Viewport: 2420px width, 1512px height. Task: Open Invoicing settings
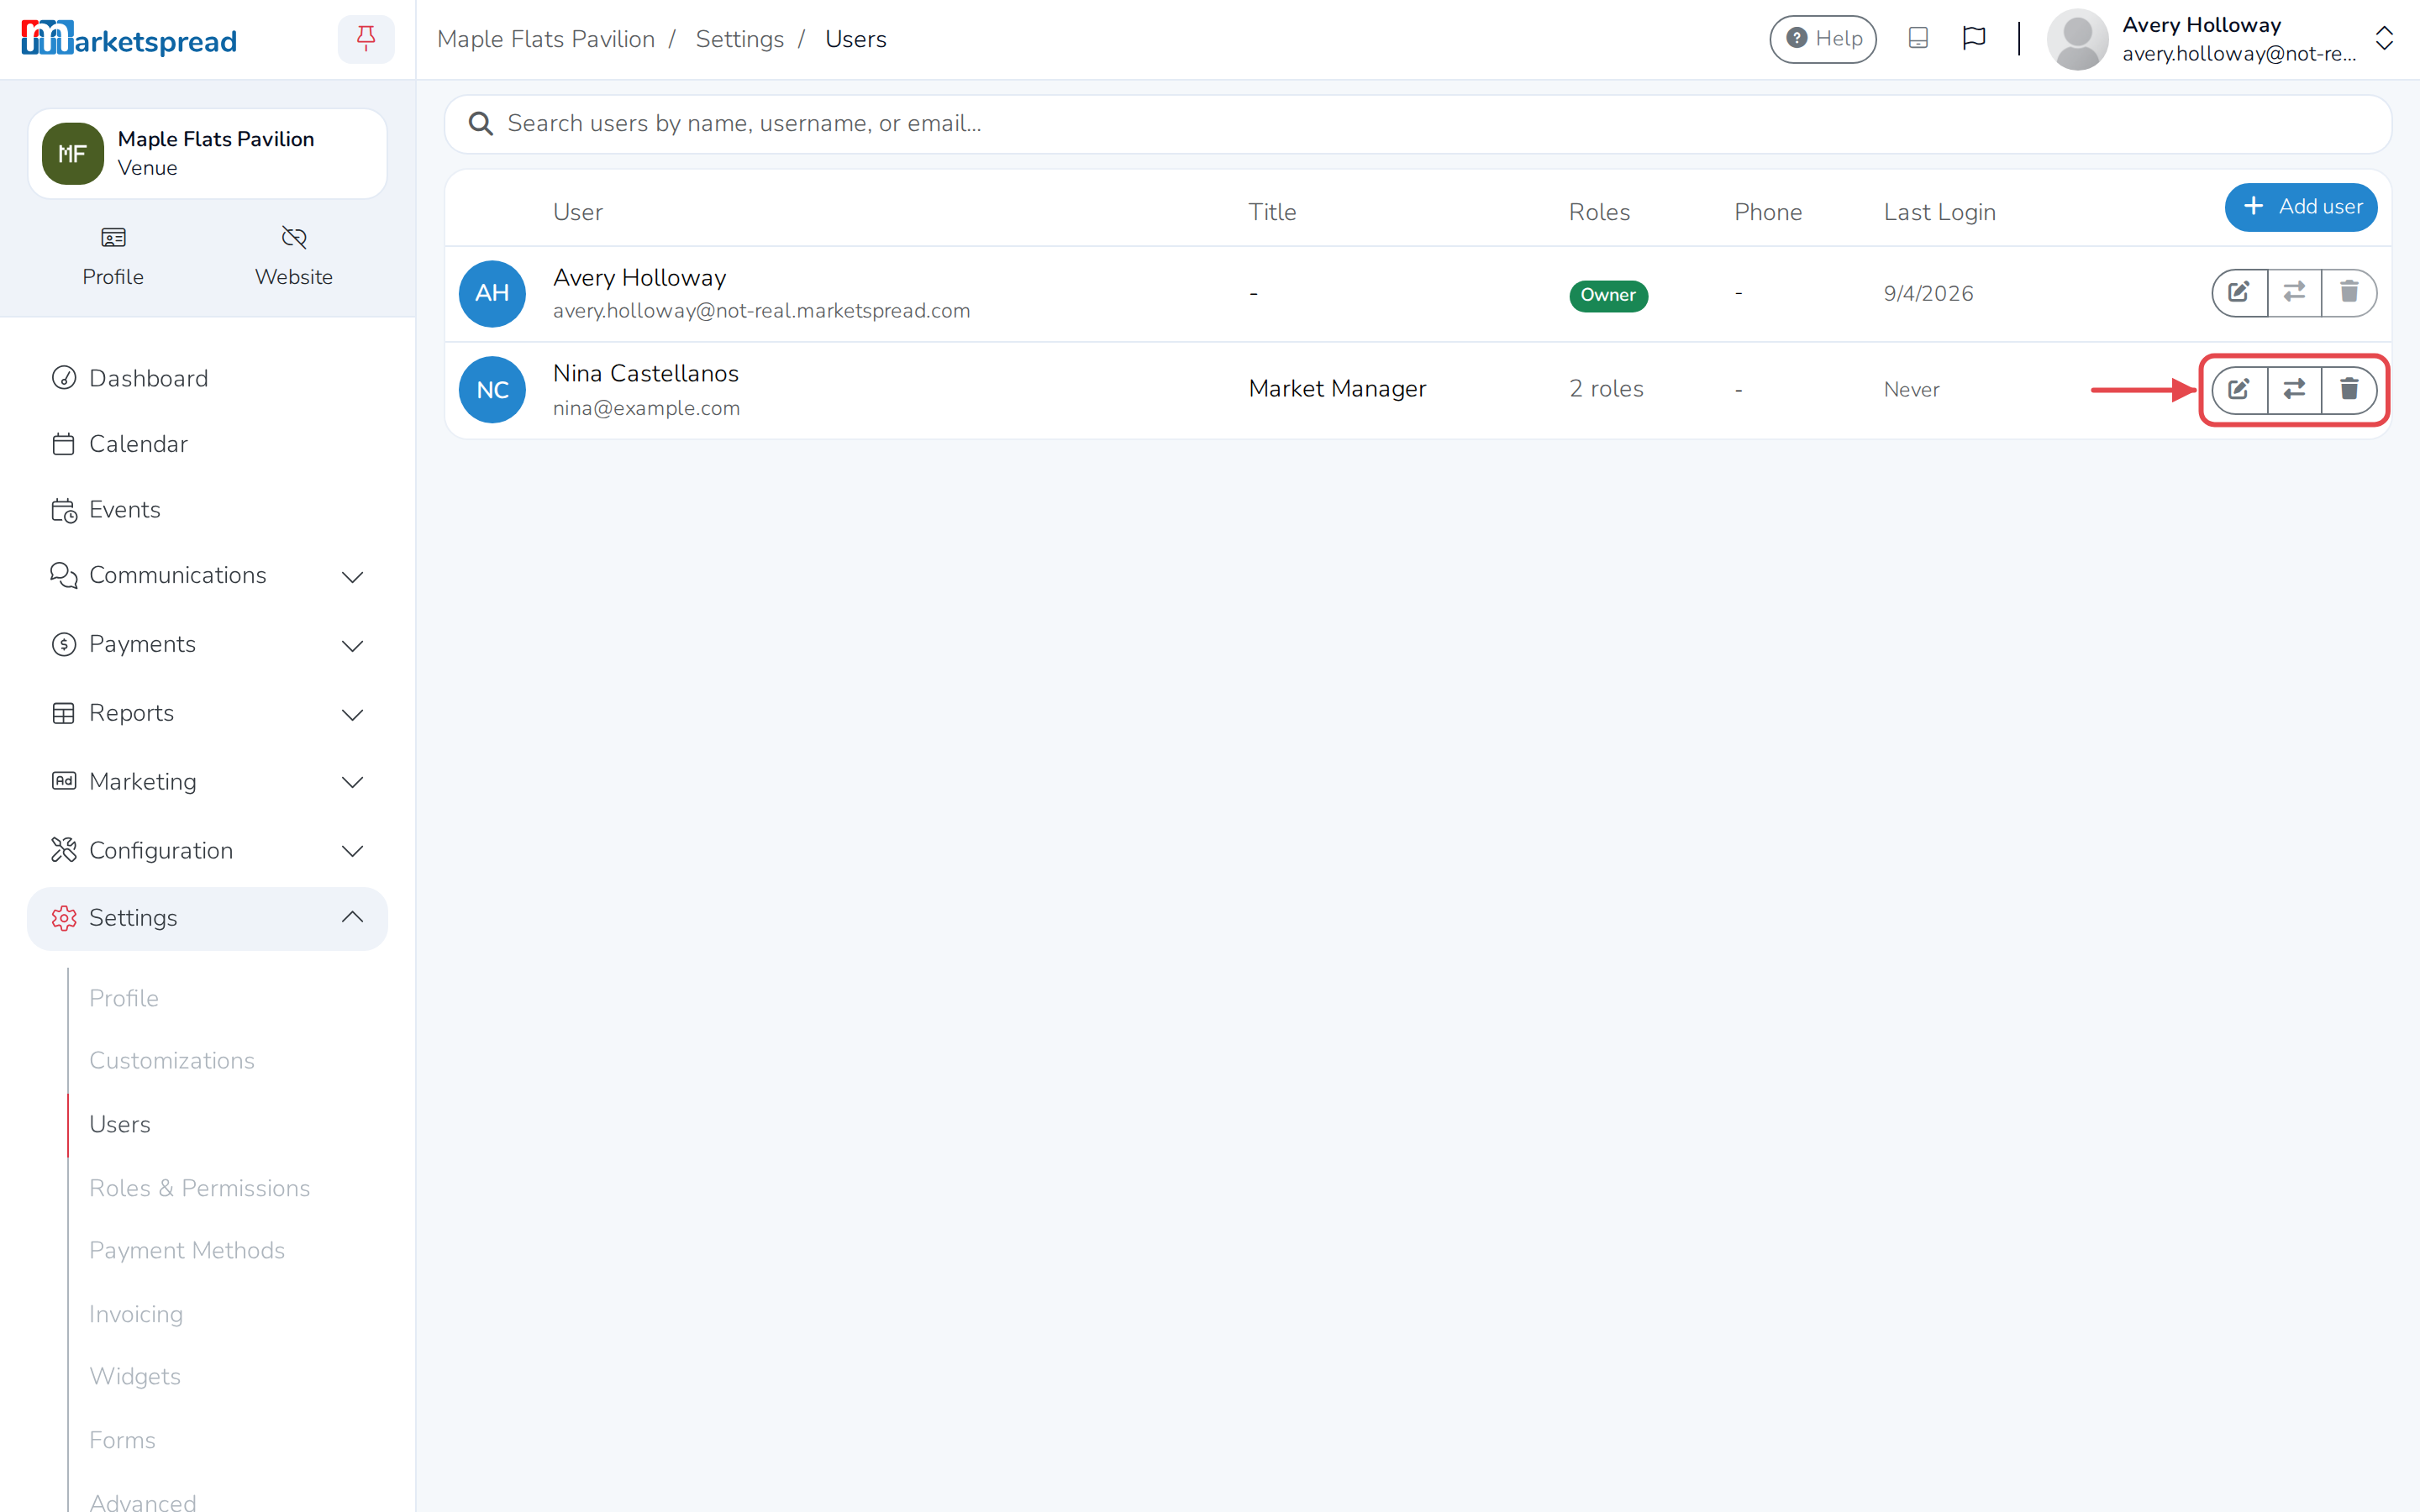coord(136,1314)
